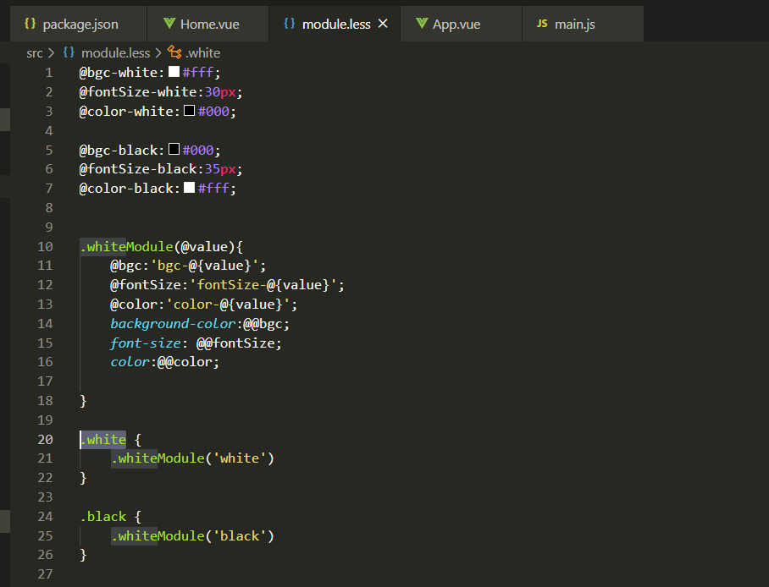769x587 pixels.
Task: Click the #000 value on line 5
Action: 198,150
